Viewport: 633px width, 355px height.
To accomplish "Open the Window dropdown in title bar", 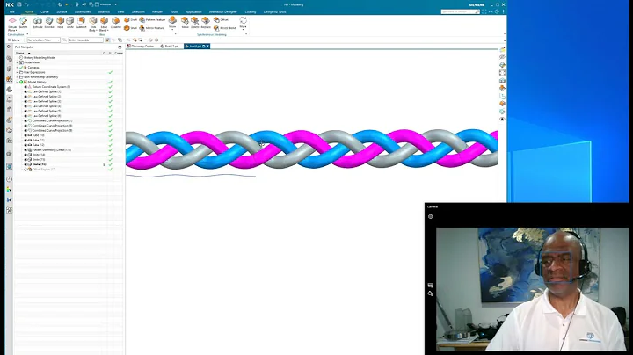I will coord(105,4).
